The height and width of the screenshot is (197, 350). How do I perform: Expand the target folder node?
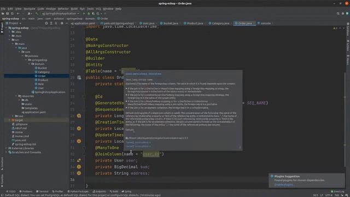[x=10, y=120]
